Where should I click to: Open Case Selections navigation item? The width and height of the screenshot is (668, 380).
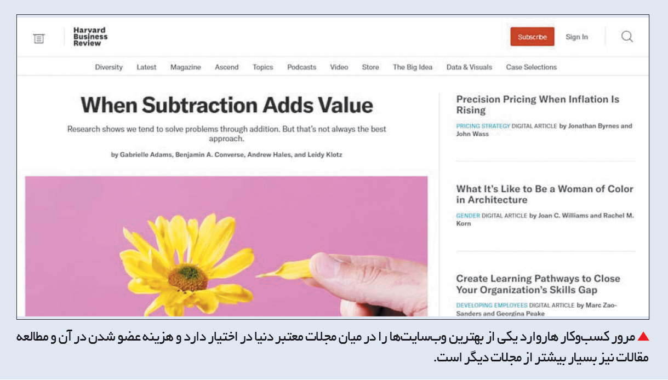tap(531, 67)
